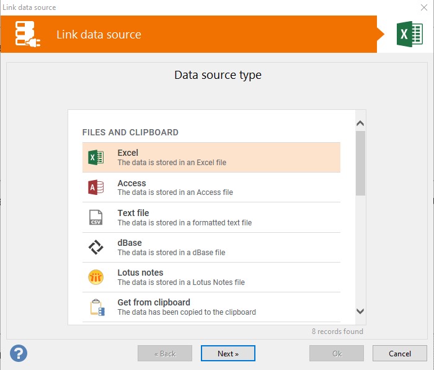Click 'The data is stored in an Excel file'

[x=172, y=163]
